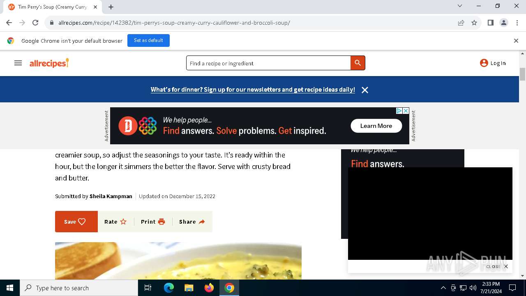Open the Chrome profile avatar
This screenshot has width=526, height=296.
tap(504, 23)
